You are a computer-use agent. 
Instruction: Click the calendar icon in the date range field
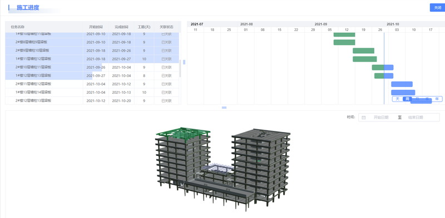[364, 118]
